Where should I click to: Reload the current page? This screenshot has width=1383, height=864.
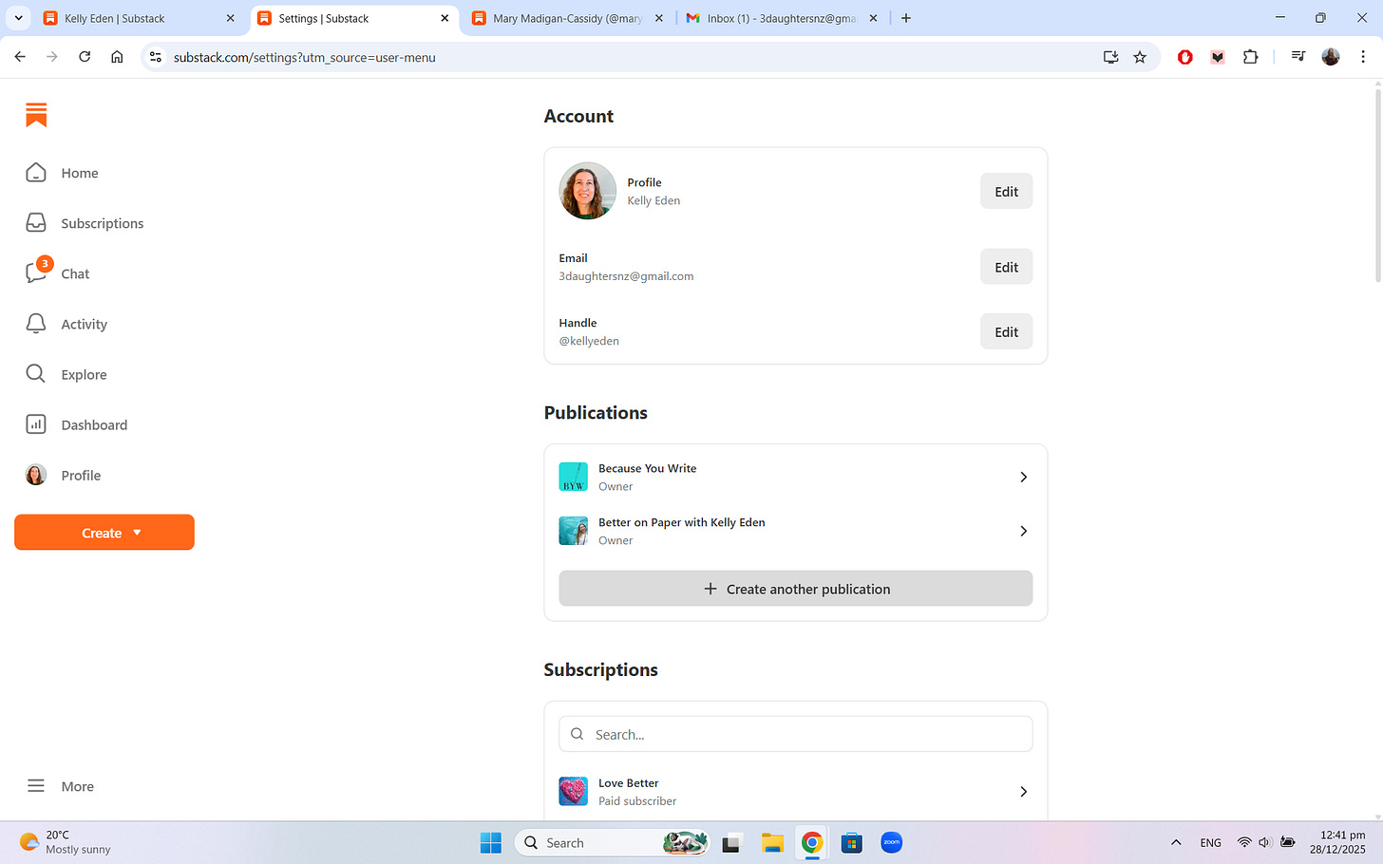tap(85, 57)
